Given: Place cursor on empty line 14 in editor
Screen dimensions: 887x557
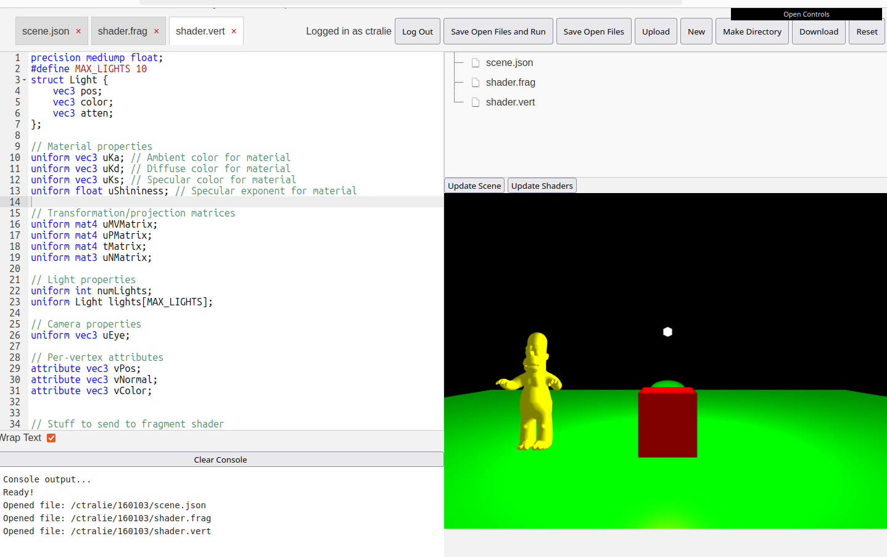Looking at the screenshot, I should [x=234, y=202].
